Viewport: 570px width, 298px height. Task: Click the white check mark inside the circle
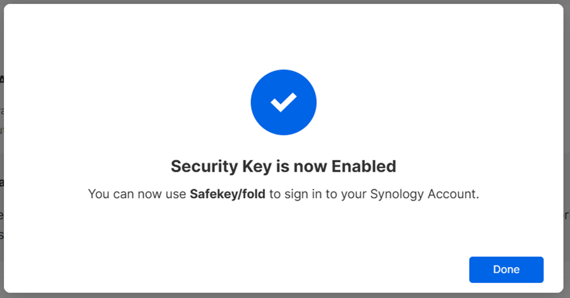click(x=283, y=103)
